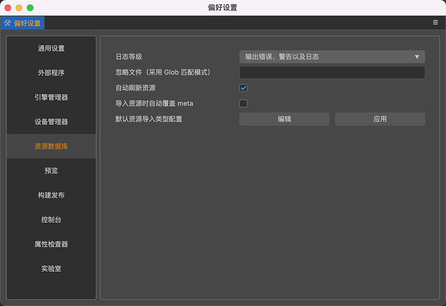Click the 默认资源导入类型配置 label

pos(149,119)
